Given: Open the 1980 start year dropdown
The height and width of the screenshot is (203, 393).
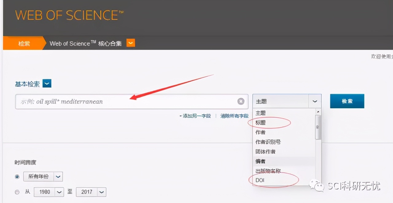Looking at the screenshot, I should (x=59, y=192).
